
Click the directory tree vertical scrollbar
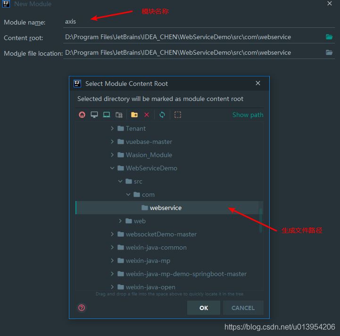pos(261,220)
